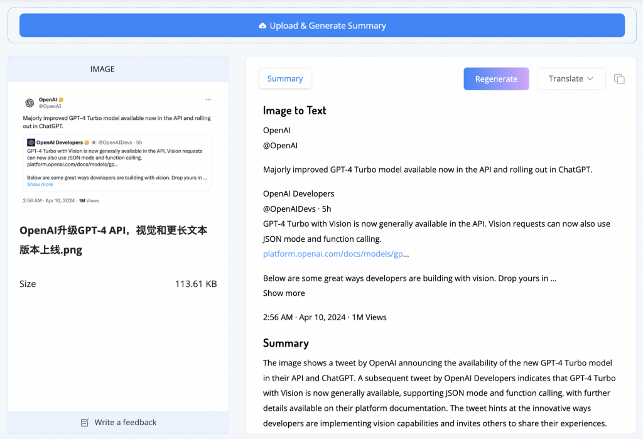Image resolution: width=643 pixels, height=439 pixels.
Task: Click the '2:56 AM · Apr 10, 2024 · 1M Views' line
Action: click(325, 317)
